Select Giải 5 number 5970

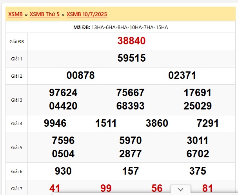[131, 140]
